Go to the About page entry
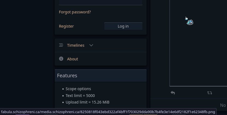Screen dimensions: 227x115 click(x=72, y=59)
